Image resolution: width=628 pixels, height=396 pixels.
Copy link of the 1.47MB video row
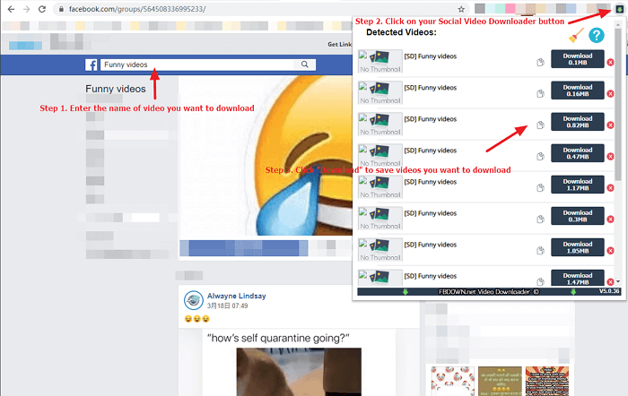click(540, 281)
